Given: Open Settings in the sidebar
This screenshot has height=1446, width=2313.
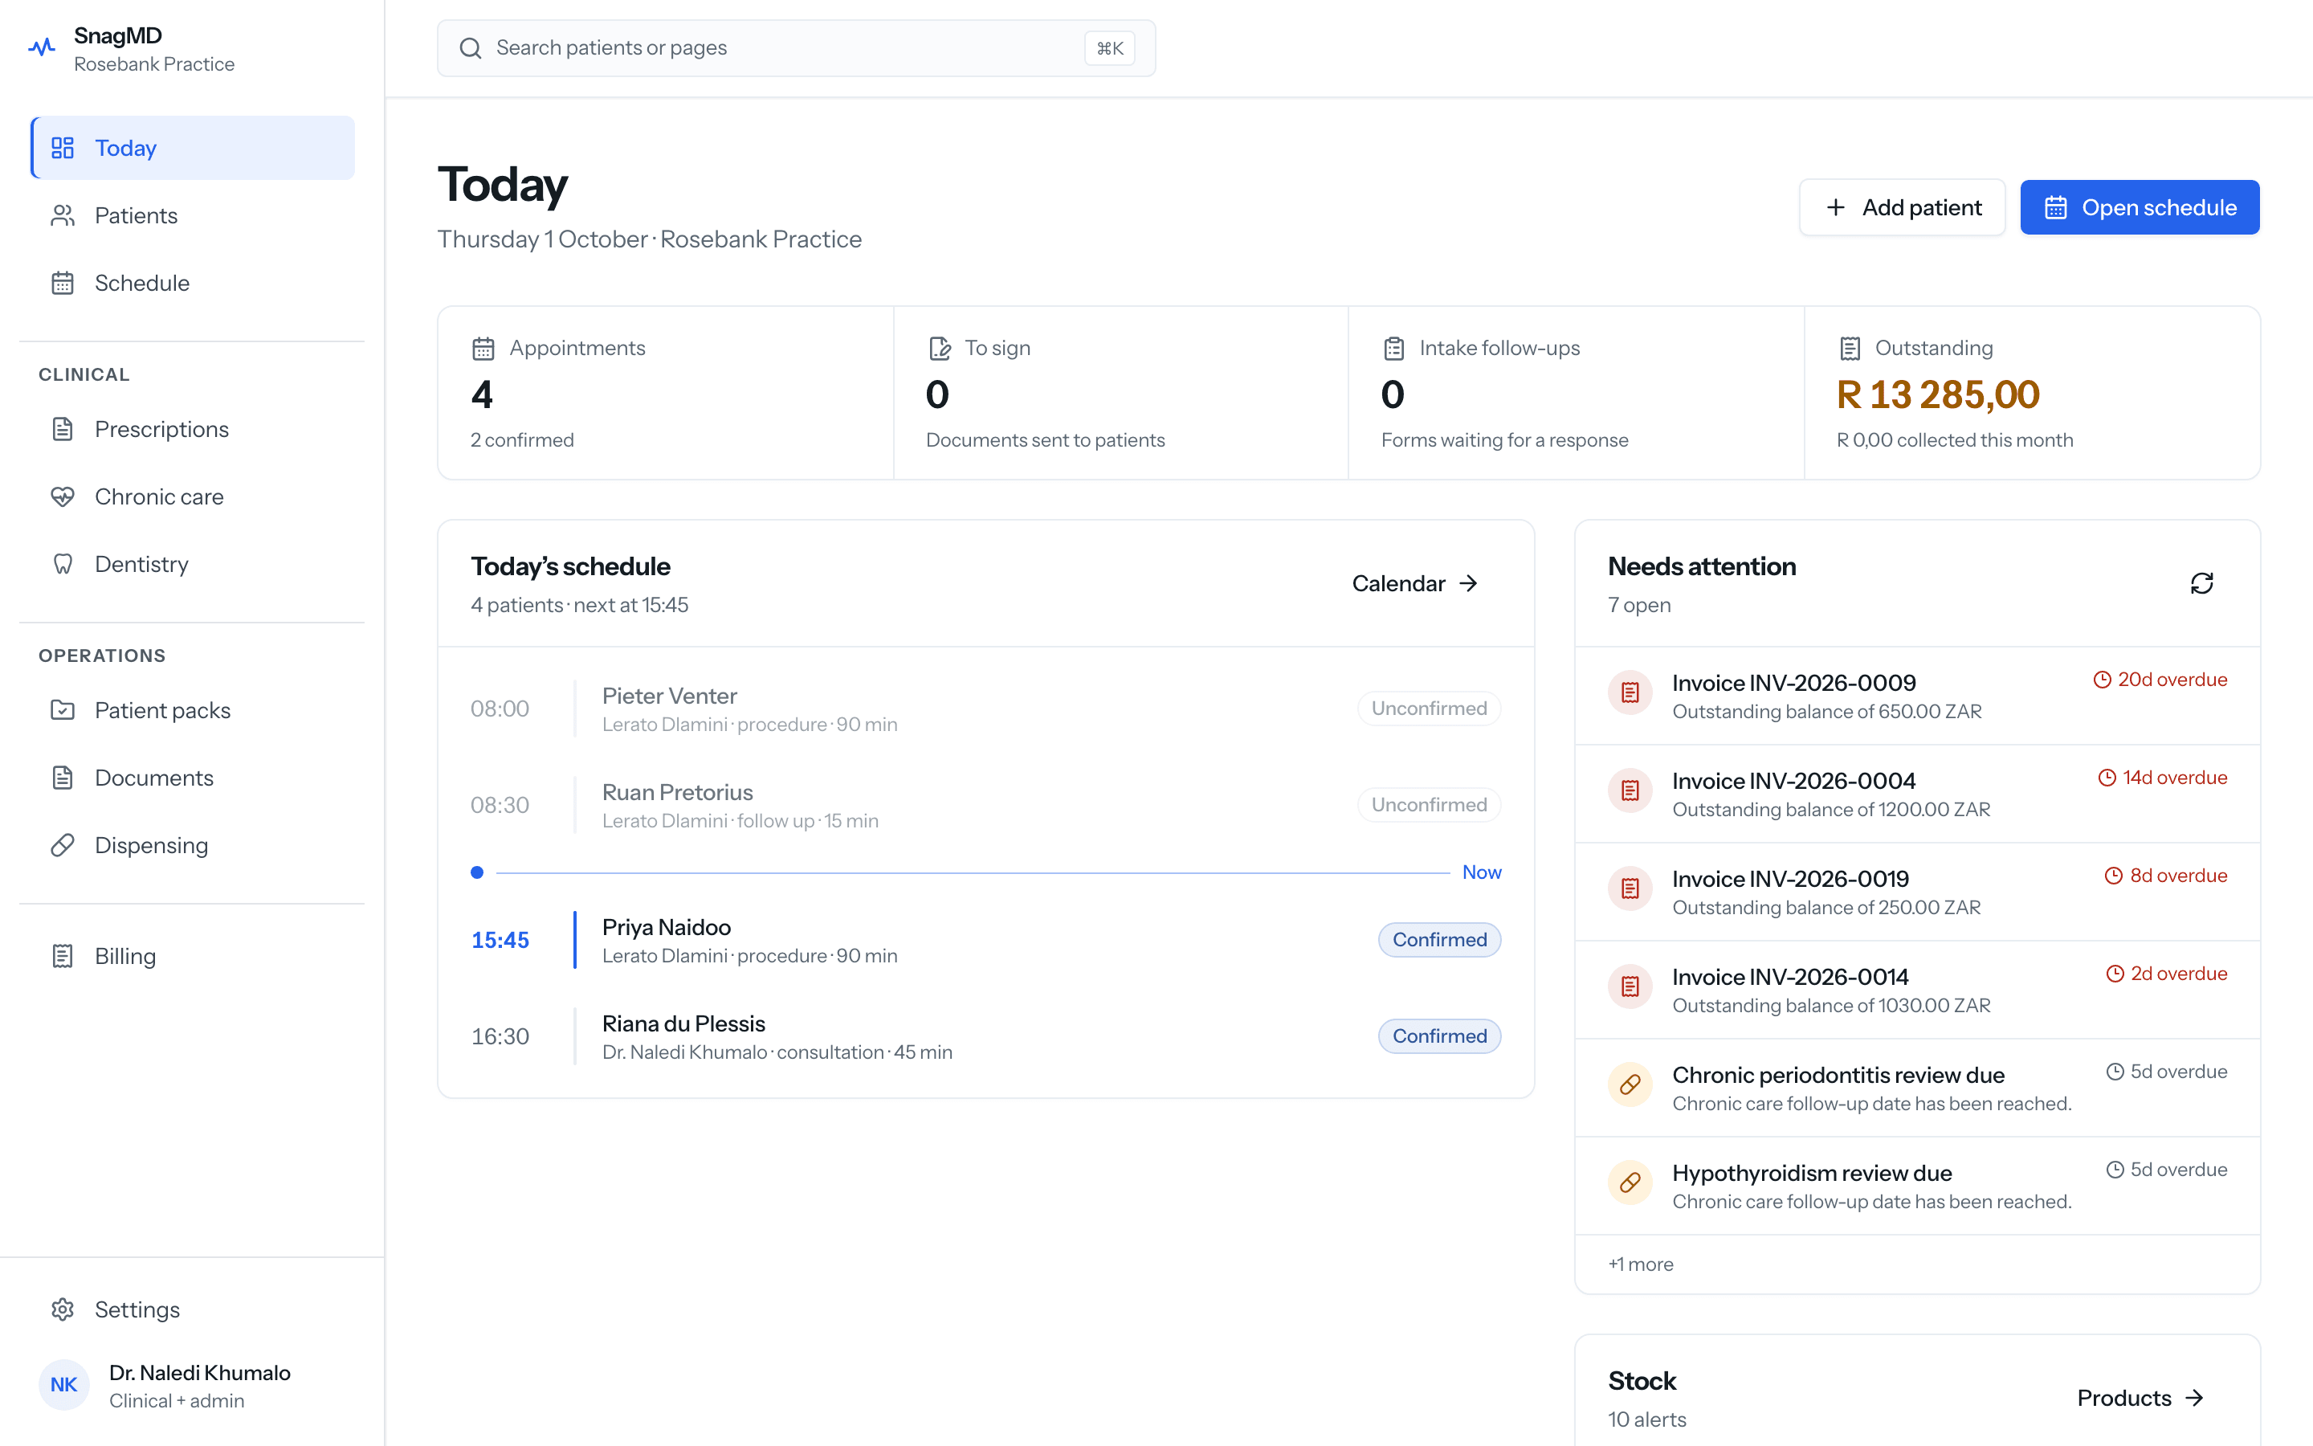Looking at the screenshot, I should click(x=193, y=1309).
